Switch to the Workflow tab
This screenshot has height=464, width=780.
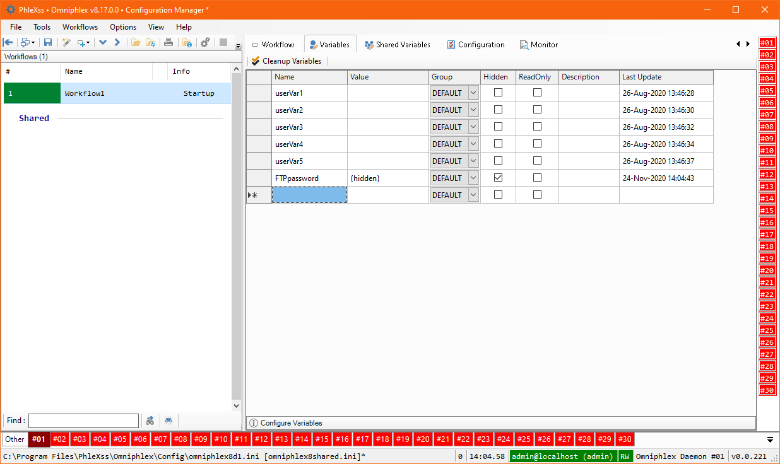click(273, 45)
